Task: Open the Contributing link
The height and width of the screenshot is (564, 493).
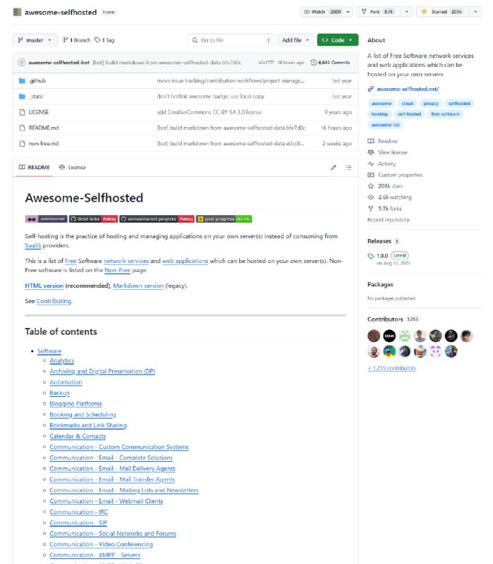Action: 54,301
